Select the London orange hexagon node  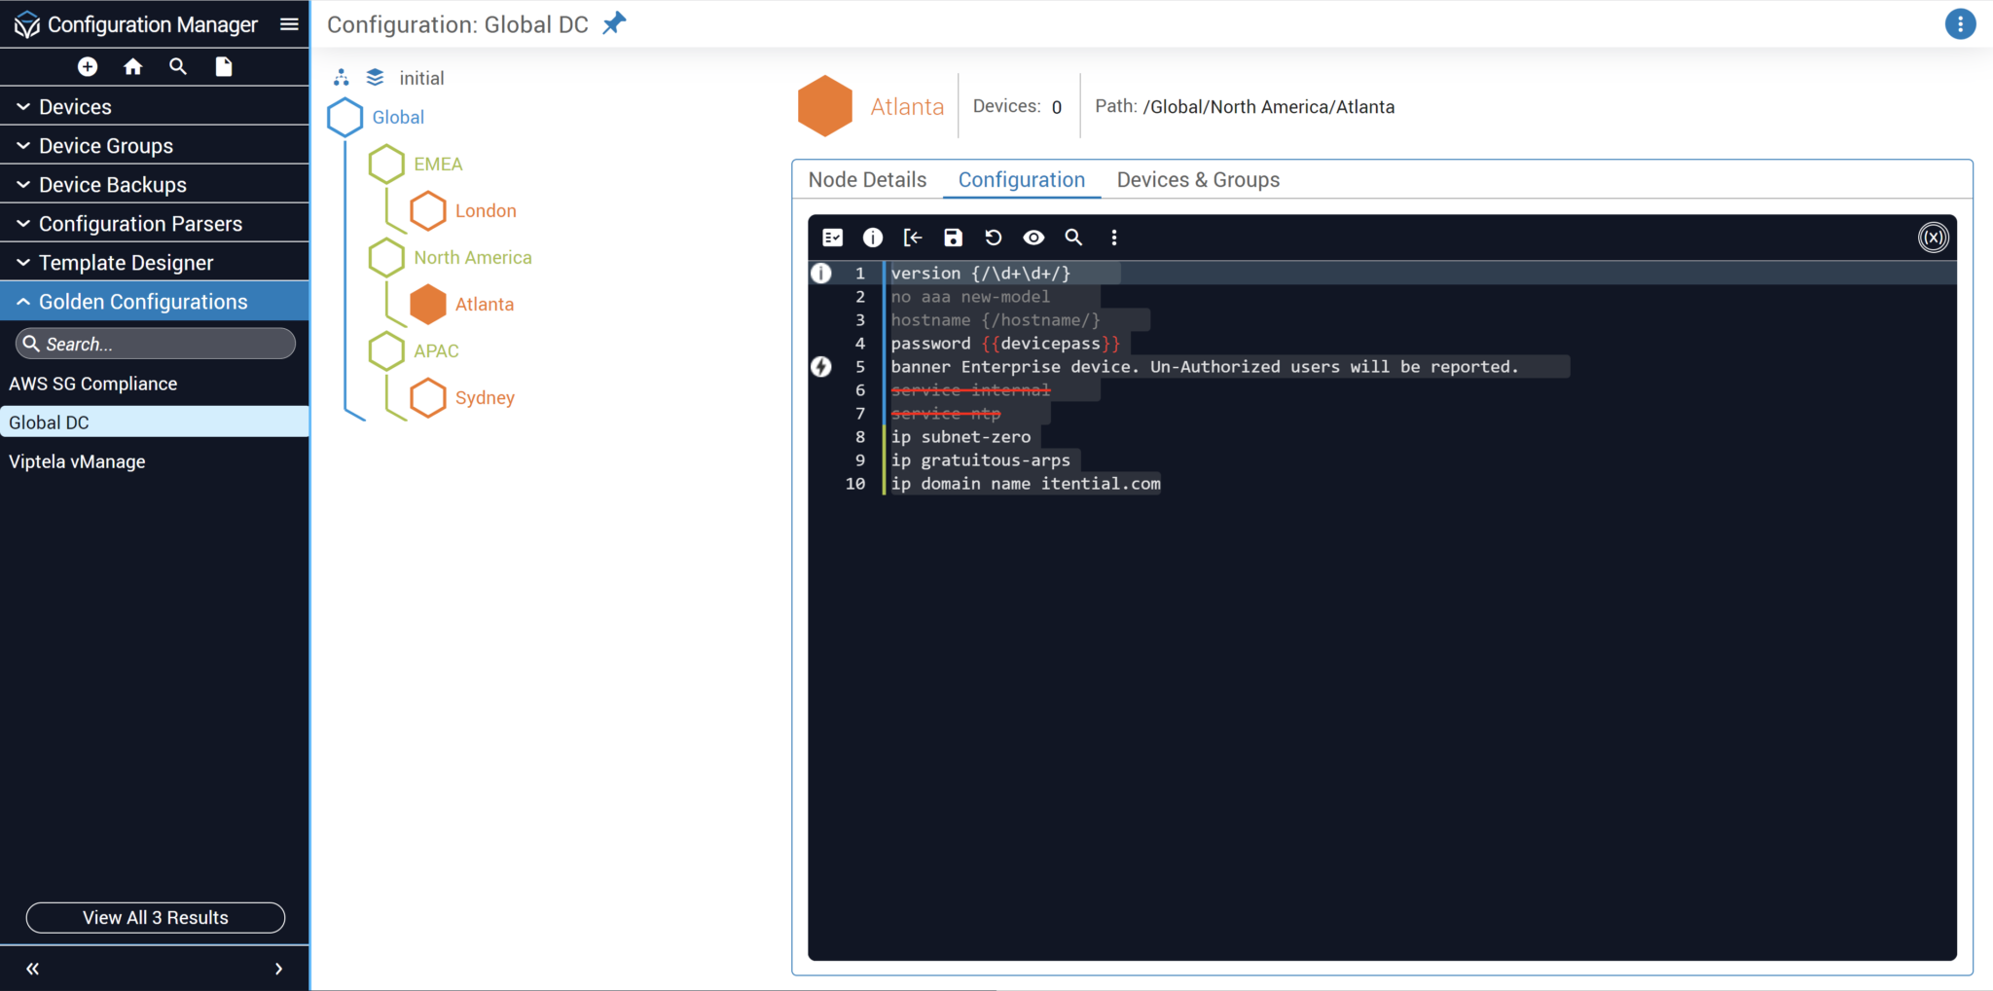[x=428, y=210]
